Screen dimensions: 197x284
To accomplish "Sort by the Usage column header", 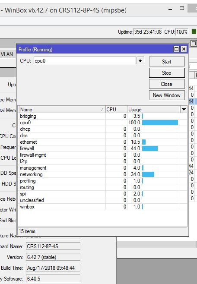I will tap(153, 109).
